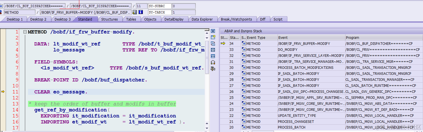Switch to the Desktop 3 tab

[x=63, y=19]
